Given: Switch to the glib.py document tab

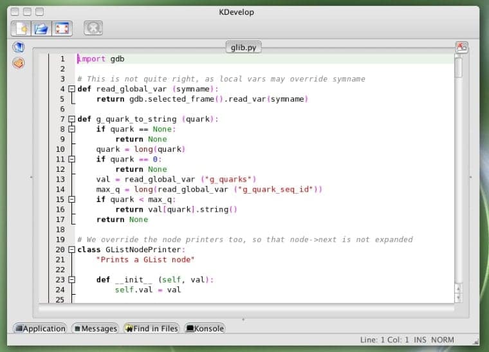Looking at the screenshot, I should (x=244, y=48).
